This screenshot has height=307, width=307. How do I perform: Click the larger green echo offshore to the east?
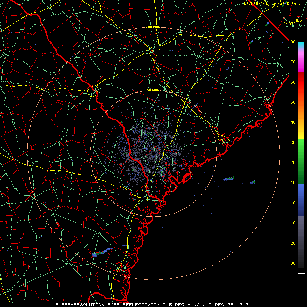(x=229, y=178)
